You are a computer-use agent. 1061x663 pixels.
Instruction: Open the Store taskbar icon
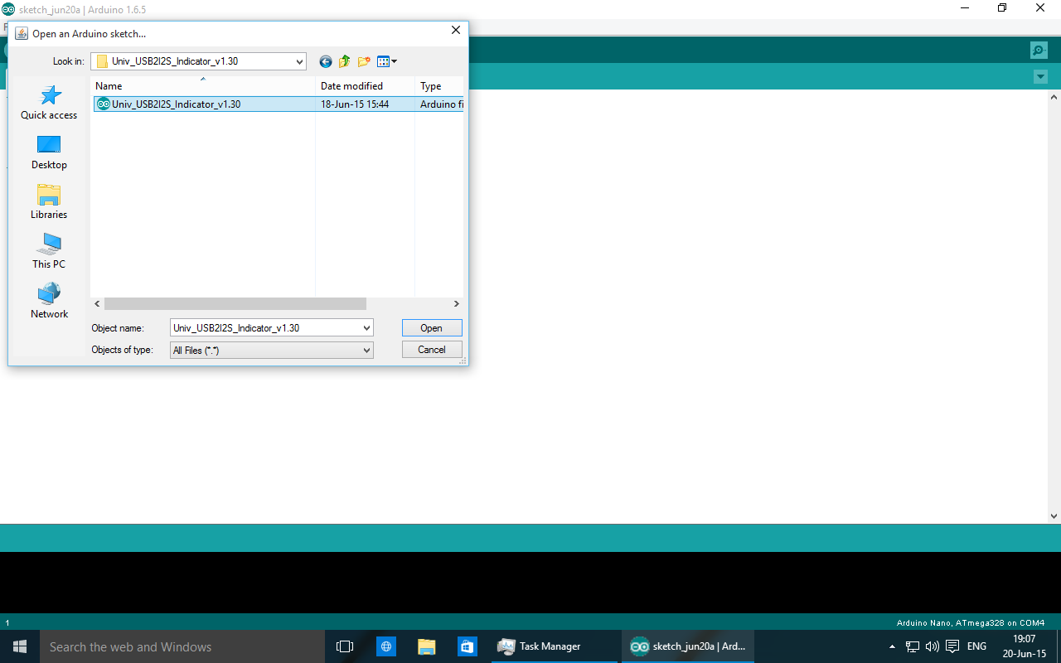[x=467, y=646]
